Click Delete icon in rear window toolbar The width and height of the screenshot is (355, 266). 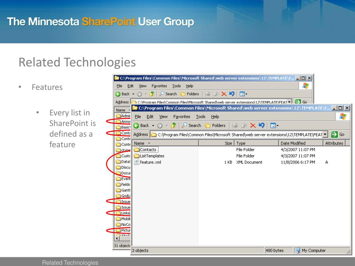coord(224,94)
